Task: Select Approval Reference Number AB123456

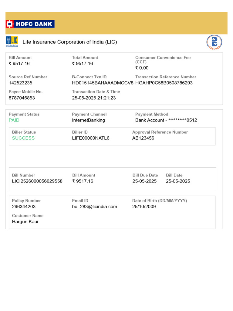Action: (x=143, y=138)
